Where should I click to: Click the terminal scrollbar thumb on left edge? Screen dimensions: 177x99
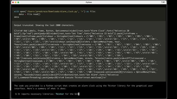tap(11, 62)
